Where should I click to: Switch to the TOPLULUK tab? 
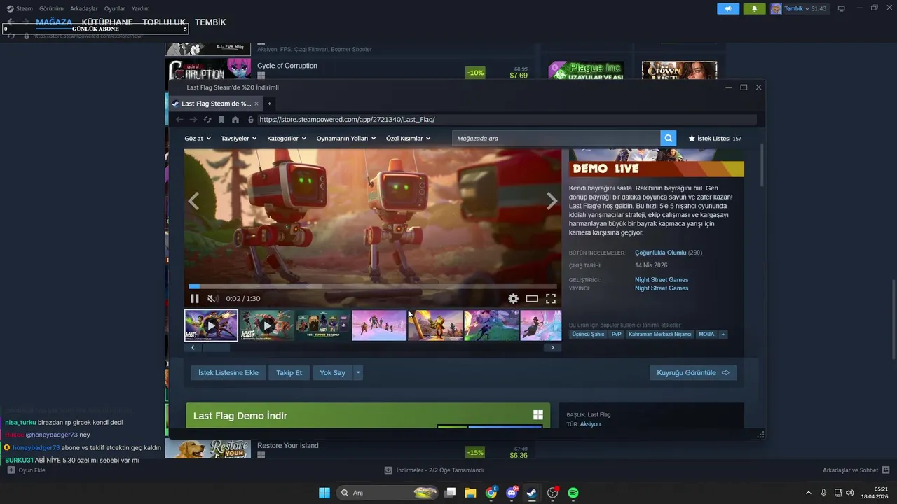pyautogui.click(x=164, y=22)
